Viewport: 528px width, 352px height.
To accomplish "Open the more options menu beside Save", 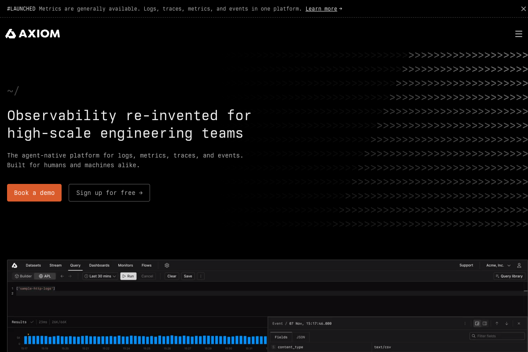I will [201, 276].
